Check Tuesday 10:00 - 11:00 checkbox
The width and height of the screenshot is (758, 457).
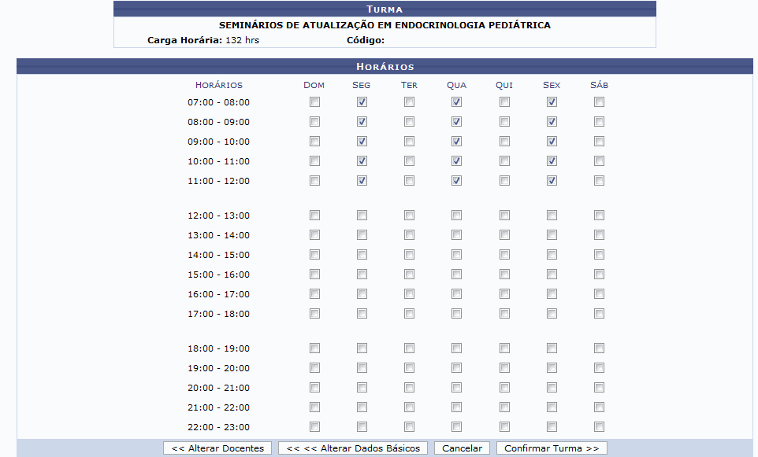point(409,161)
